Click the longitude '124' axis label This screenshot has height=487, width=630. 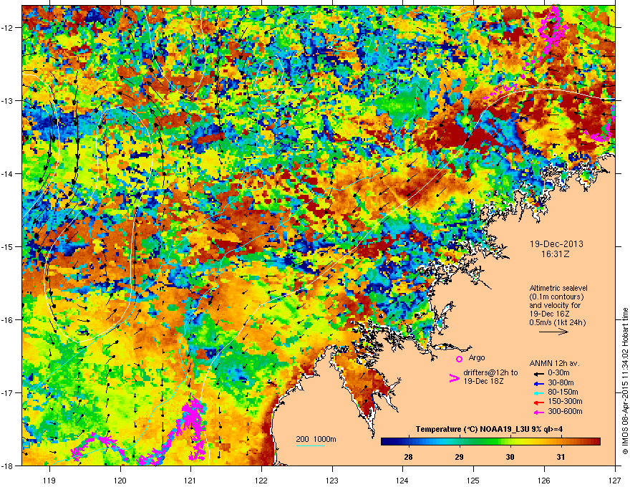[402, 480]
